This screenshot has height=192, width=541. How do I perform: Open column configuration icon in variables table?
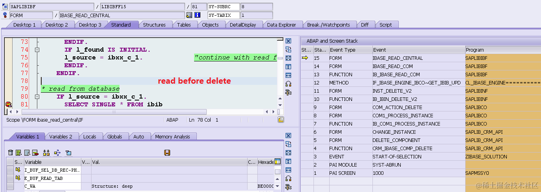[x=278, y=162]
